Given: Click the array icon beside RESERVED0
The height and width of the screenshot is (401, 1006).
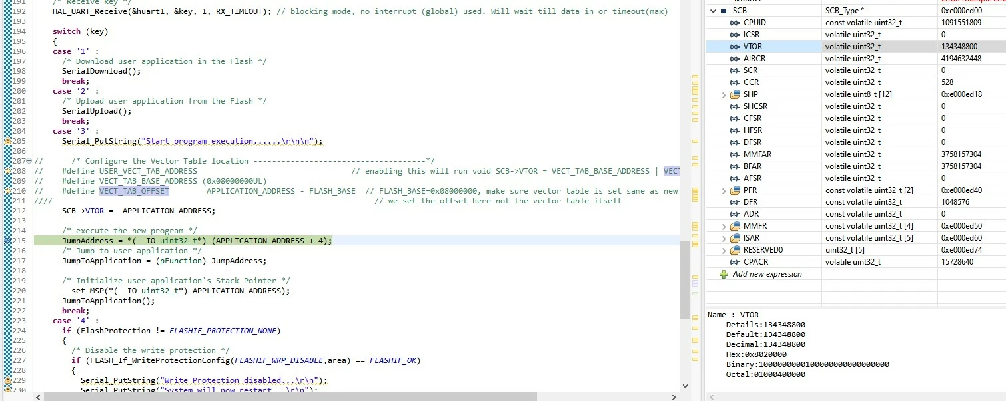Looking at the screenshot, I should [x=735, y=250].
